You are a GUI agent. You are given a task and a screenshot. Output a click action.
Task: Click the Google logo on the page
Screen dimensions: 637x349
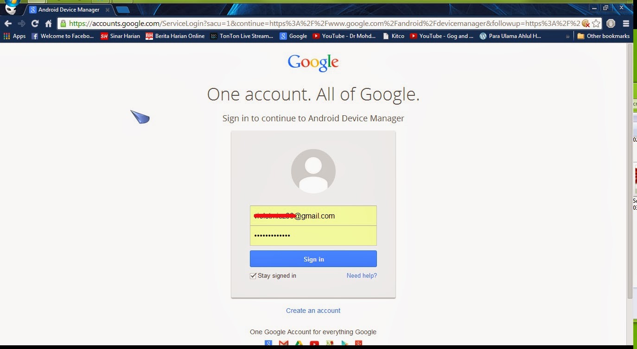tap(313, 62)
